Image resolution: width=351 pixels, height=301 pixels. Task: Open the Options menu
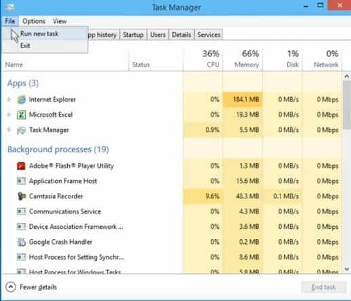34,21
